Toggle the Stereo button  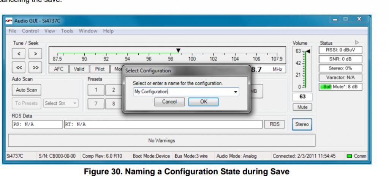pos(301,124)
